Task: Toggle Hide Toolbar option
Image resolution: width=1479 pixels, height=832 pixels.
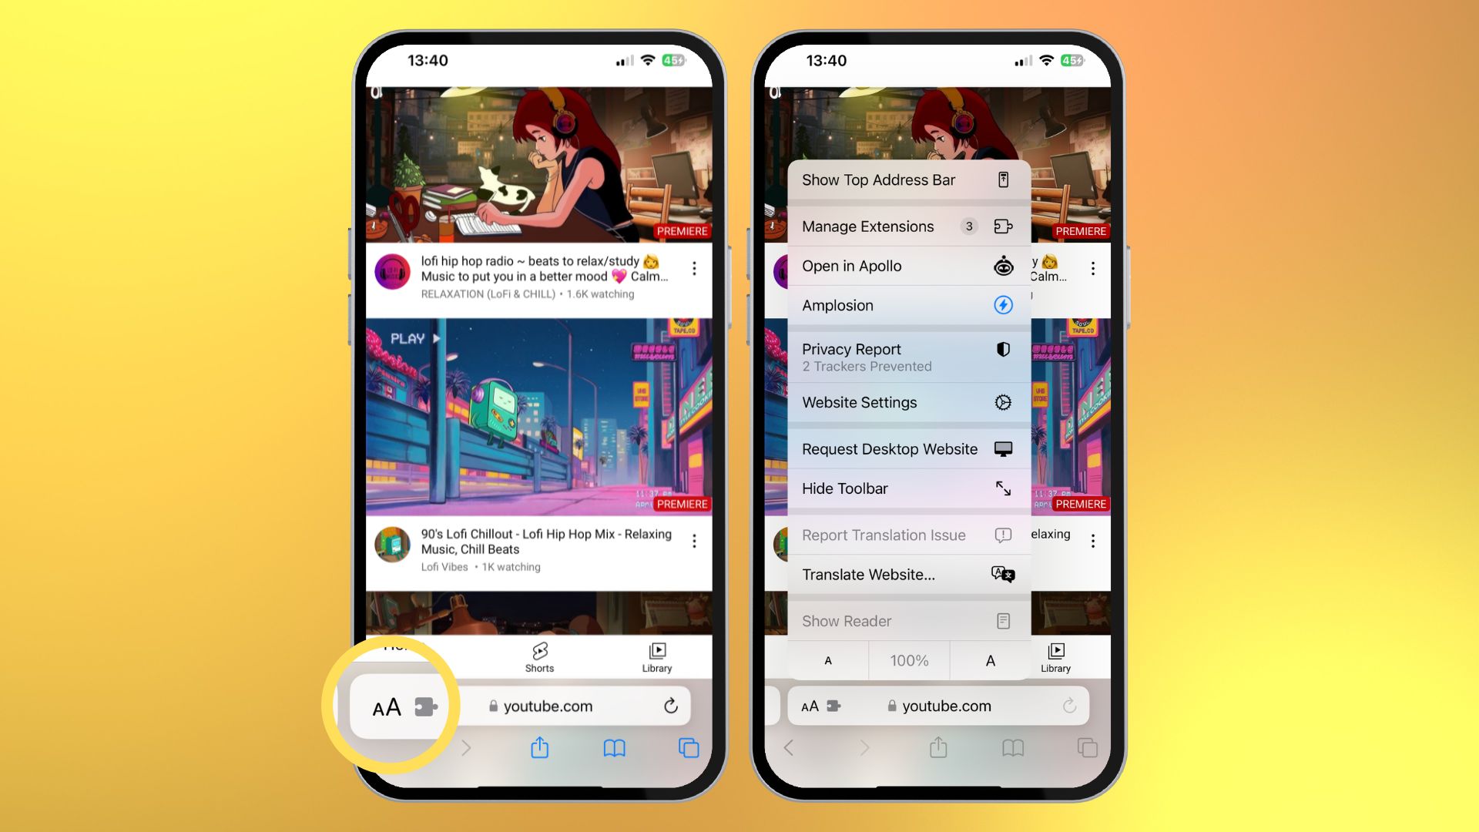Action: pos(907,488)
